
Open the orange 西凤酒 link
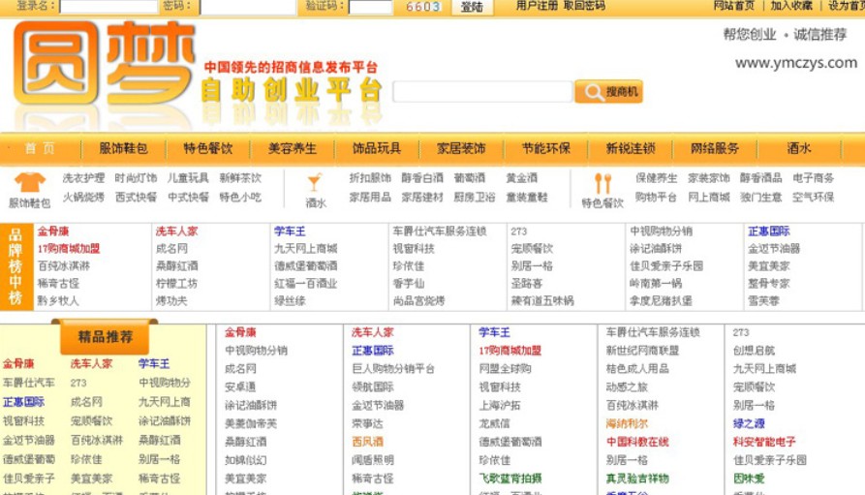point(367,442)
